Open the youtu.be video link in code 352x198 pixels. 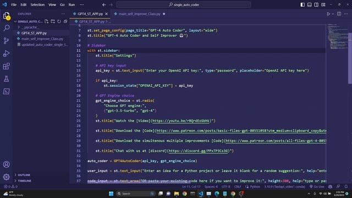pyautogui.click(x=181, y=121)
